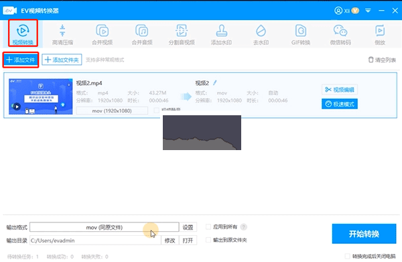Minimize the EV视频转换器 window

point(381,11)
